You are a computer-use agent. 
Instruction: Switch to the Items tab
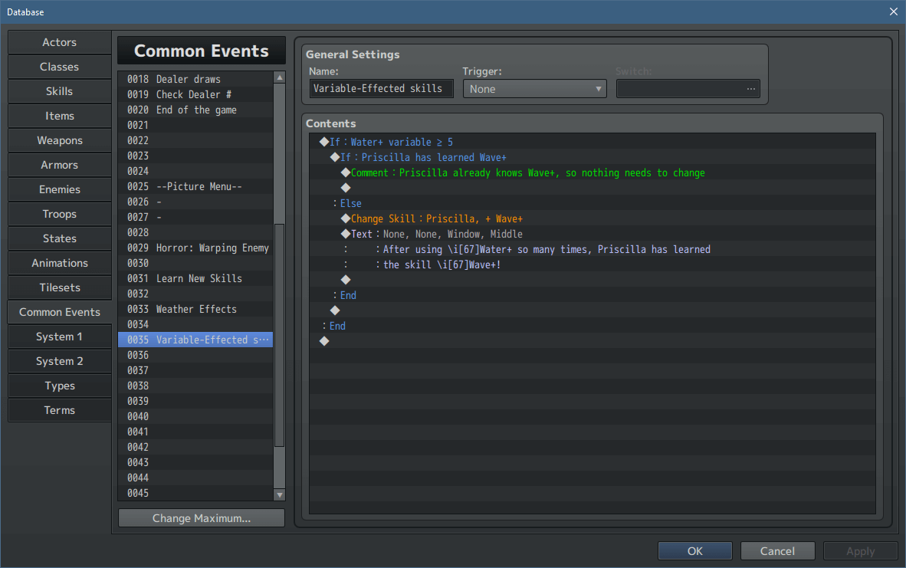[60, 117]
